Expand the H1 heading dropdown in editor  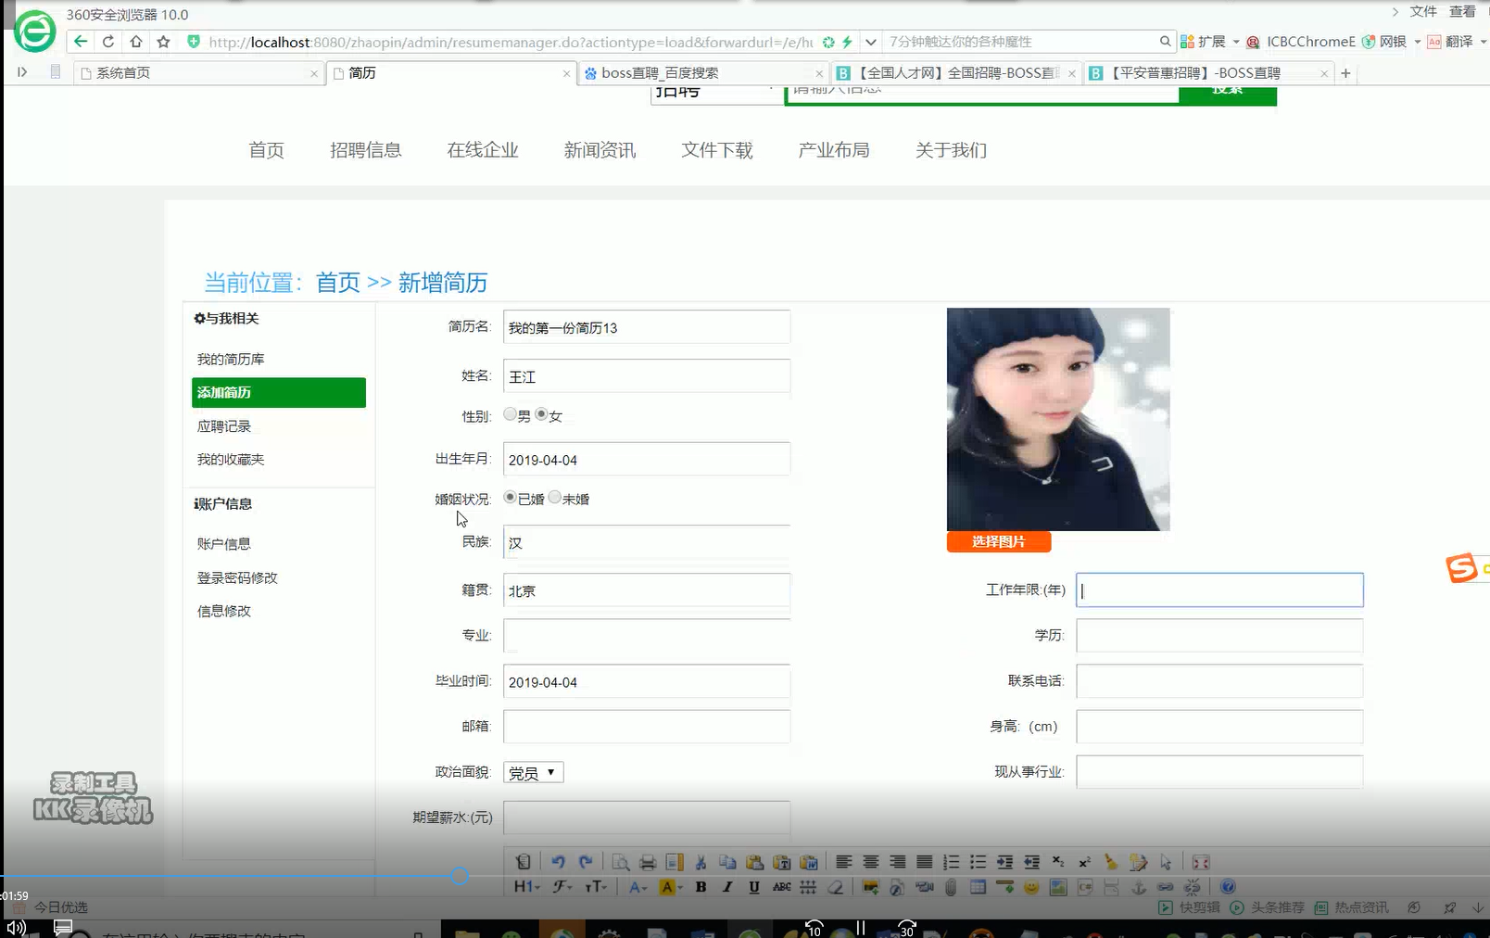[525, 887]
